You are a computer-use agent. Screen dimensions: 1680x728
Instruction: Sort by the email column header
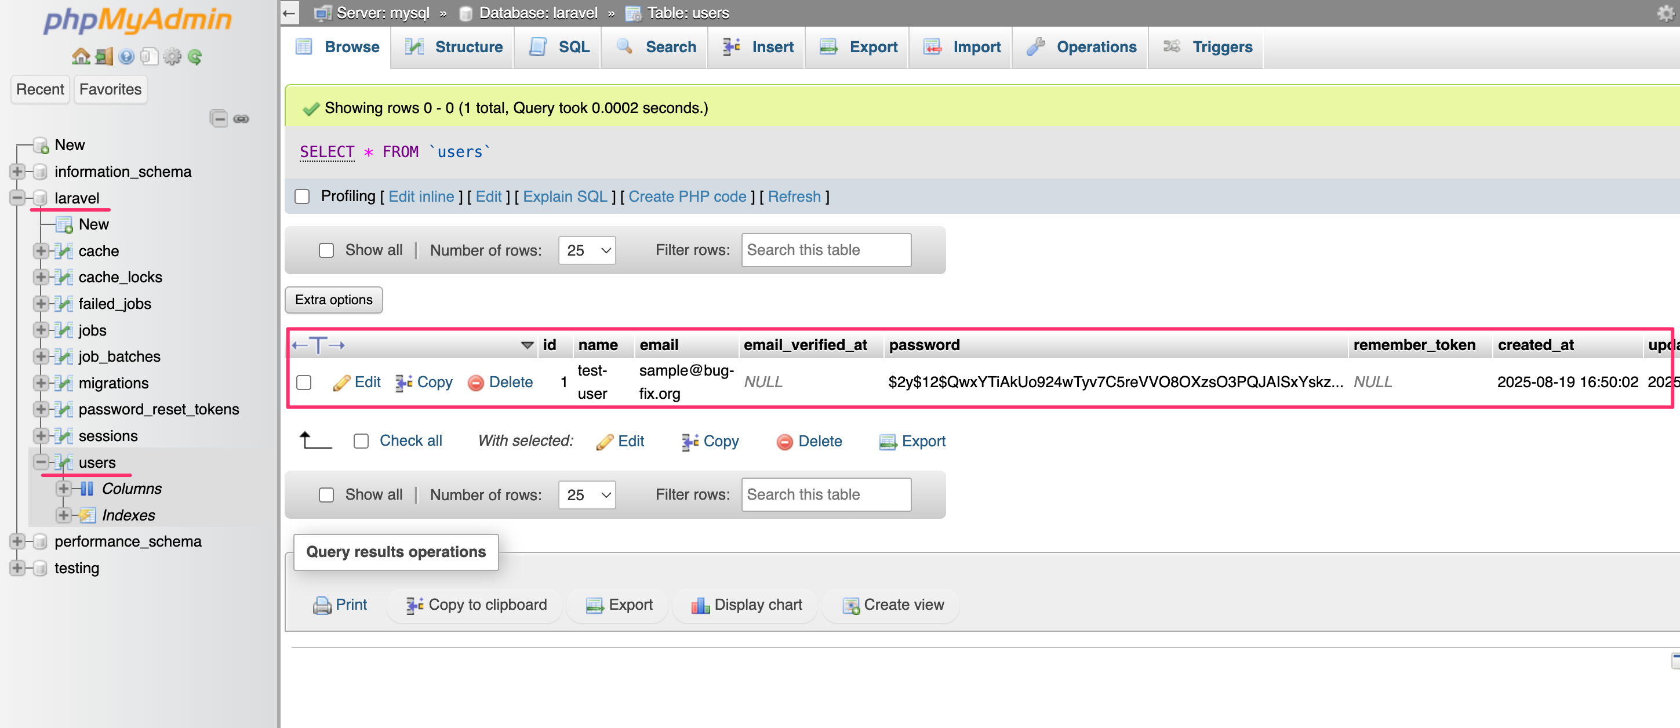(659, 345)
